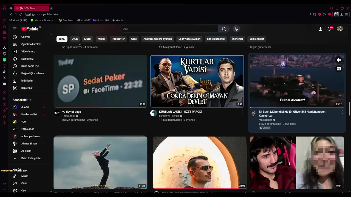
Task: Select the Aksiyon-macera oyunları chip
Action: [x=158, y=39]
